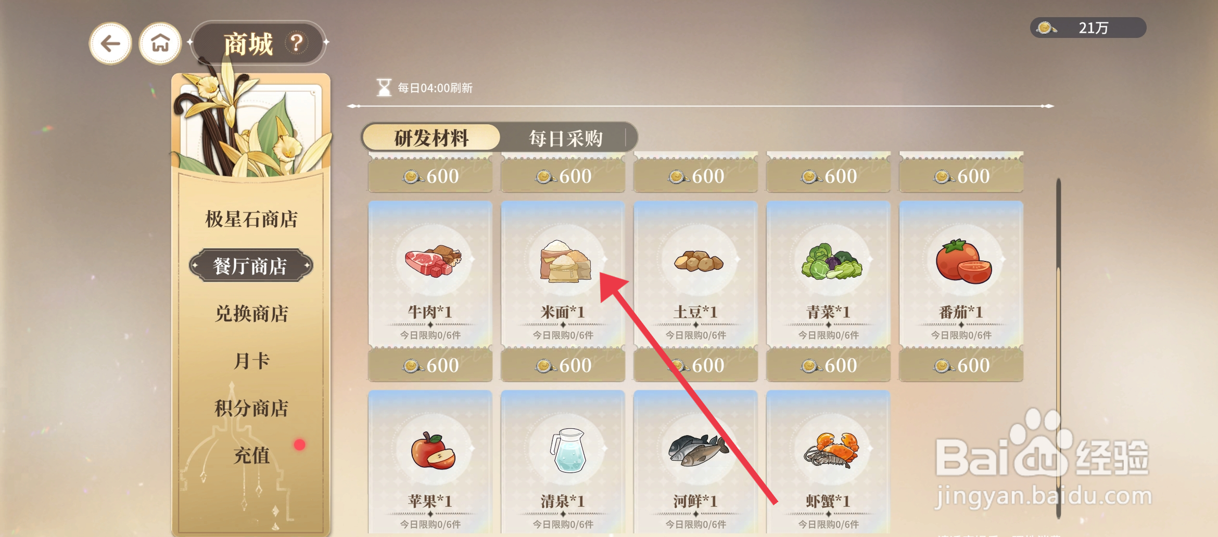Pick the 青菜 vegetables item icon
This screenshot has height=537, width=1218.
tap(831, 261)
